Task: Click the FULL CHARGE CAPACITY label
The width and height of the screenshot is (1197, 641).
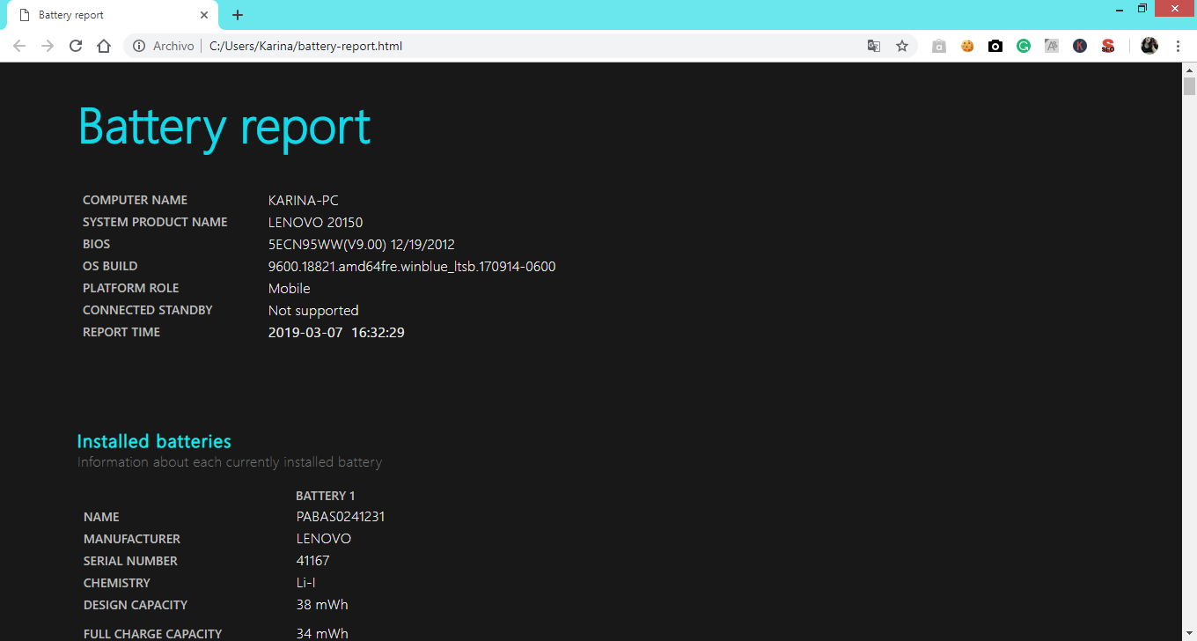Action: coord(152,634)
